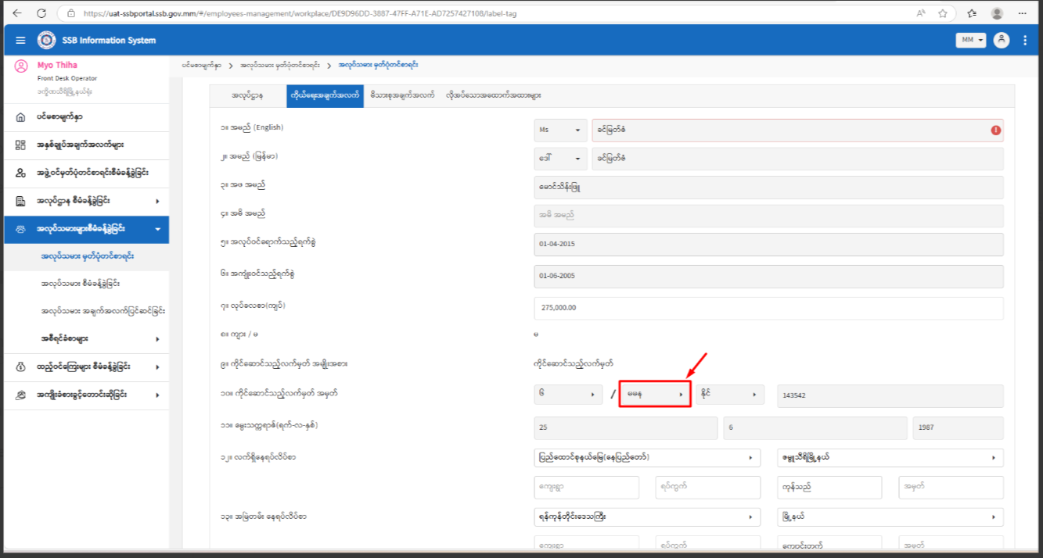1043x558 pixels.
Task: Open the MM language dropdown
Action: pyautogui.click(x=970, y=41)
